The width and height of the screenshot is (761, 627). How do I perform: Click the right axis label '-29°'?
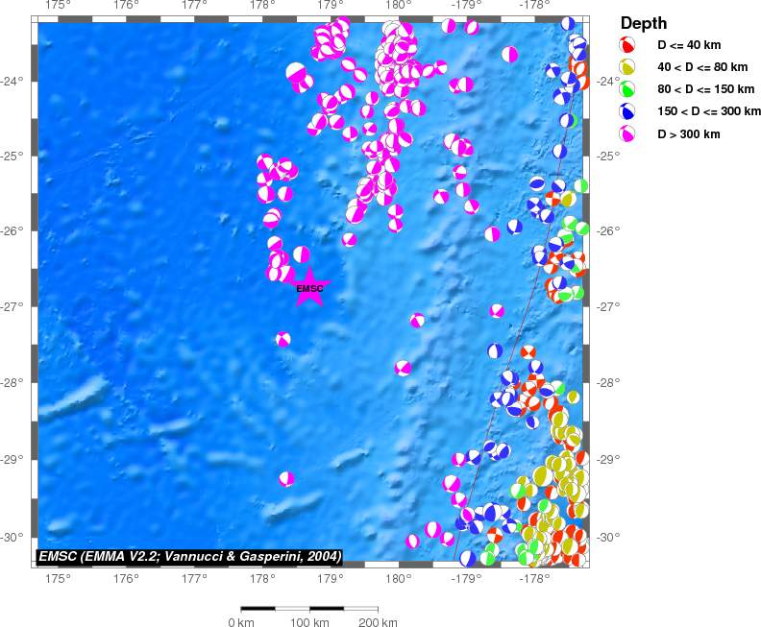coord(608,459)
